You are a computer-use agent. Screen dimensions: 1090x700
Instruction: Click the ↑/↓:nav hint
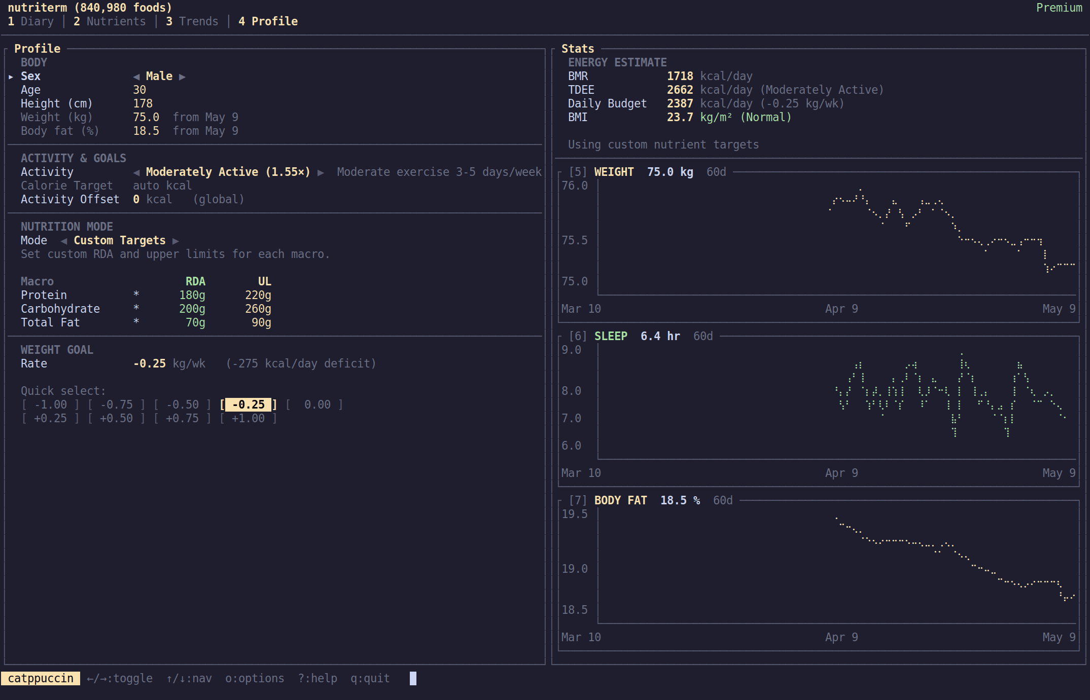(189, 678)
